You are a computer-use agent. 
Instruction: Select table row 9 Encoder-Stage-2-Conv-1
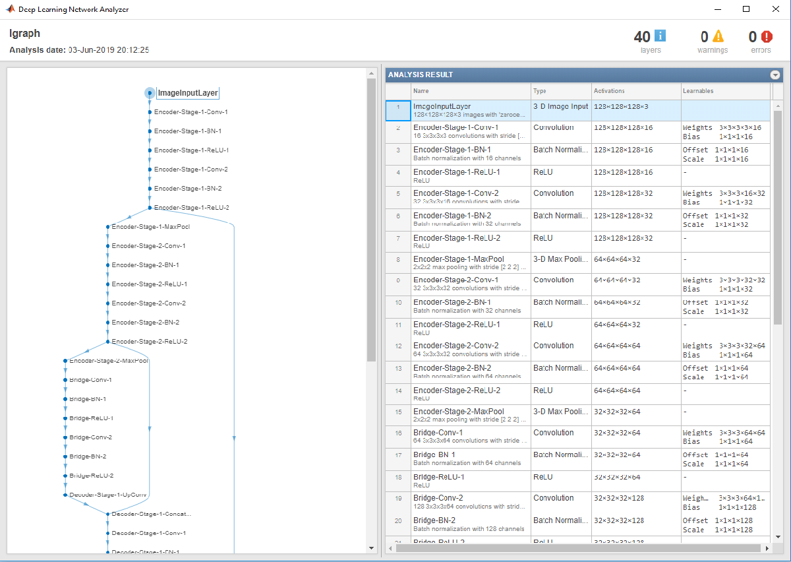(x=577, y=284)
